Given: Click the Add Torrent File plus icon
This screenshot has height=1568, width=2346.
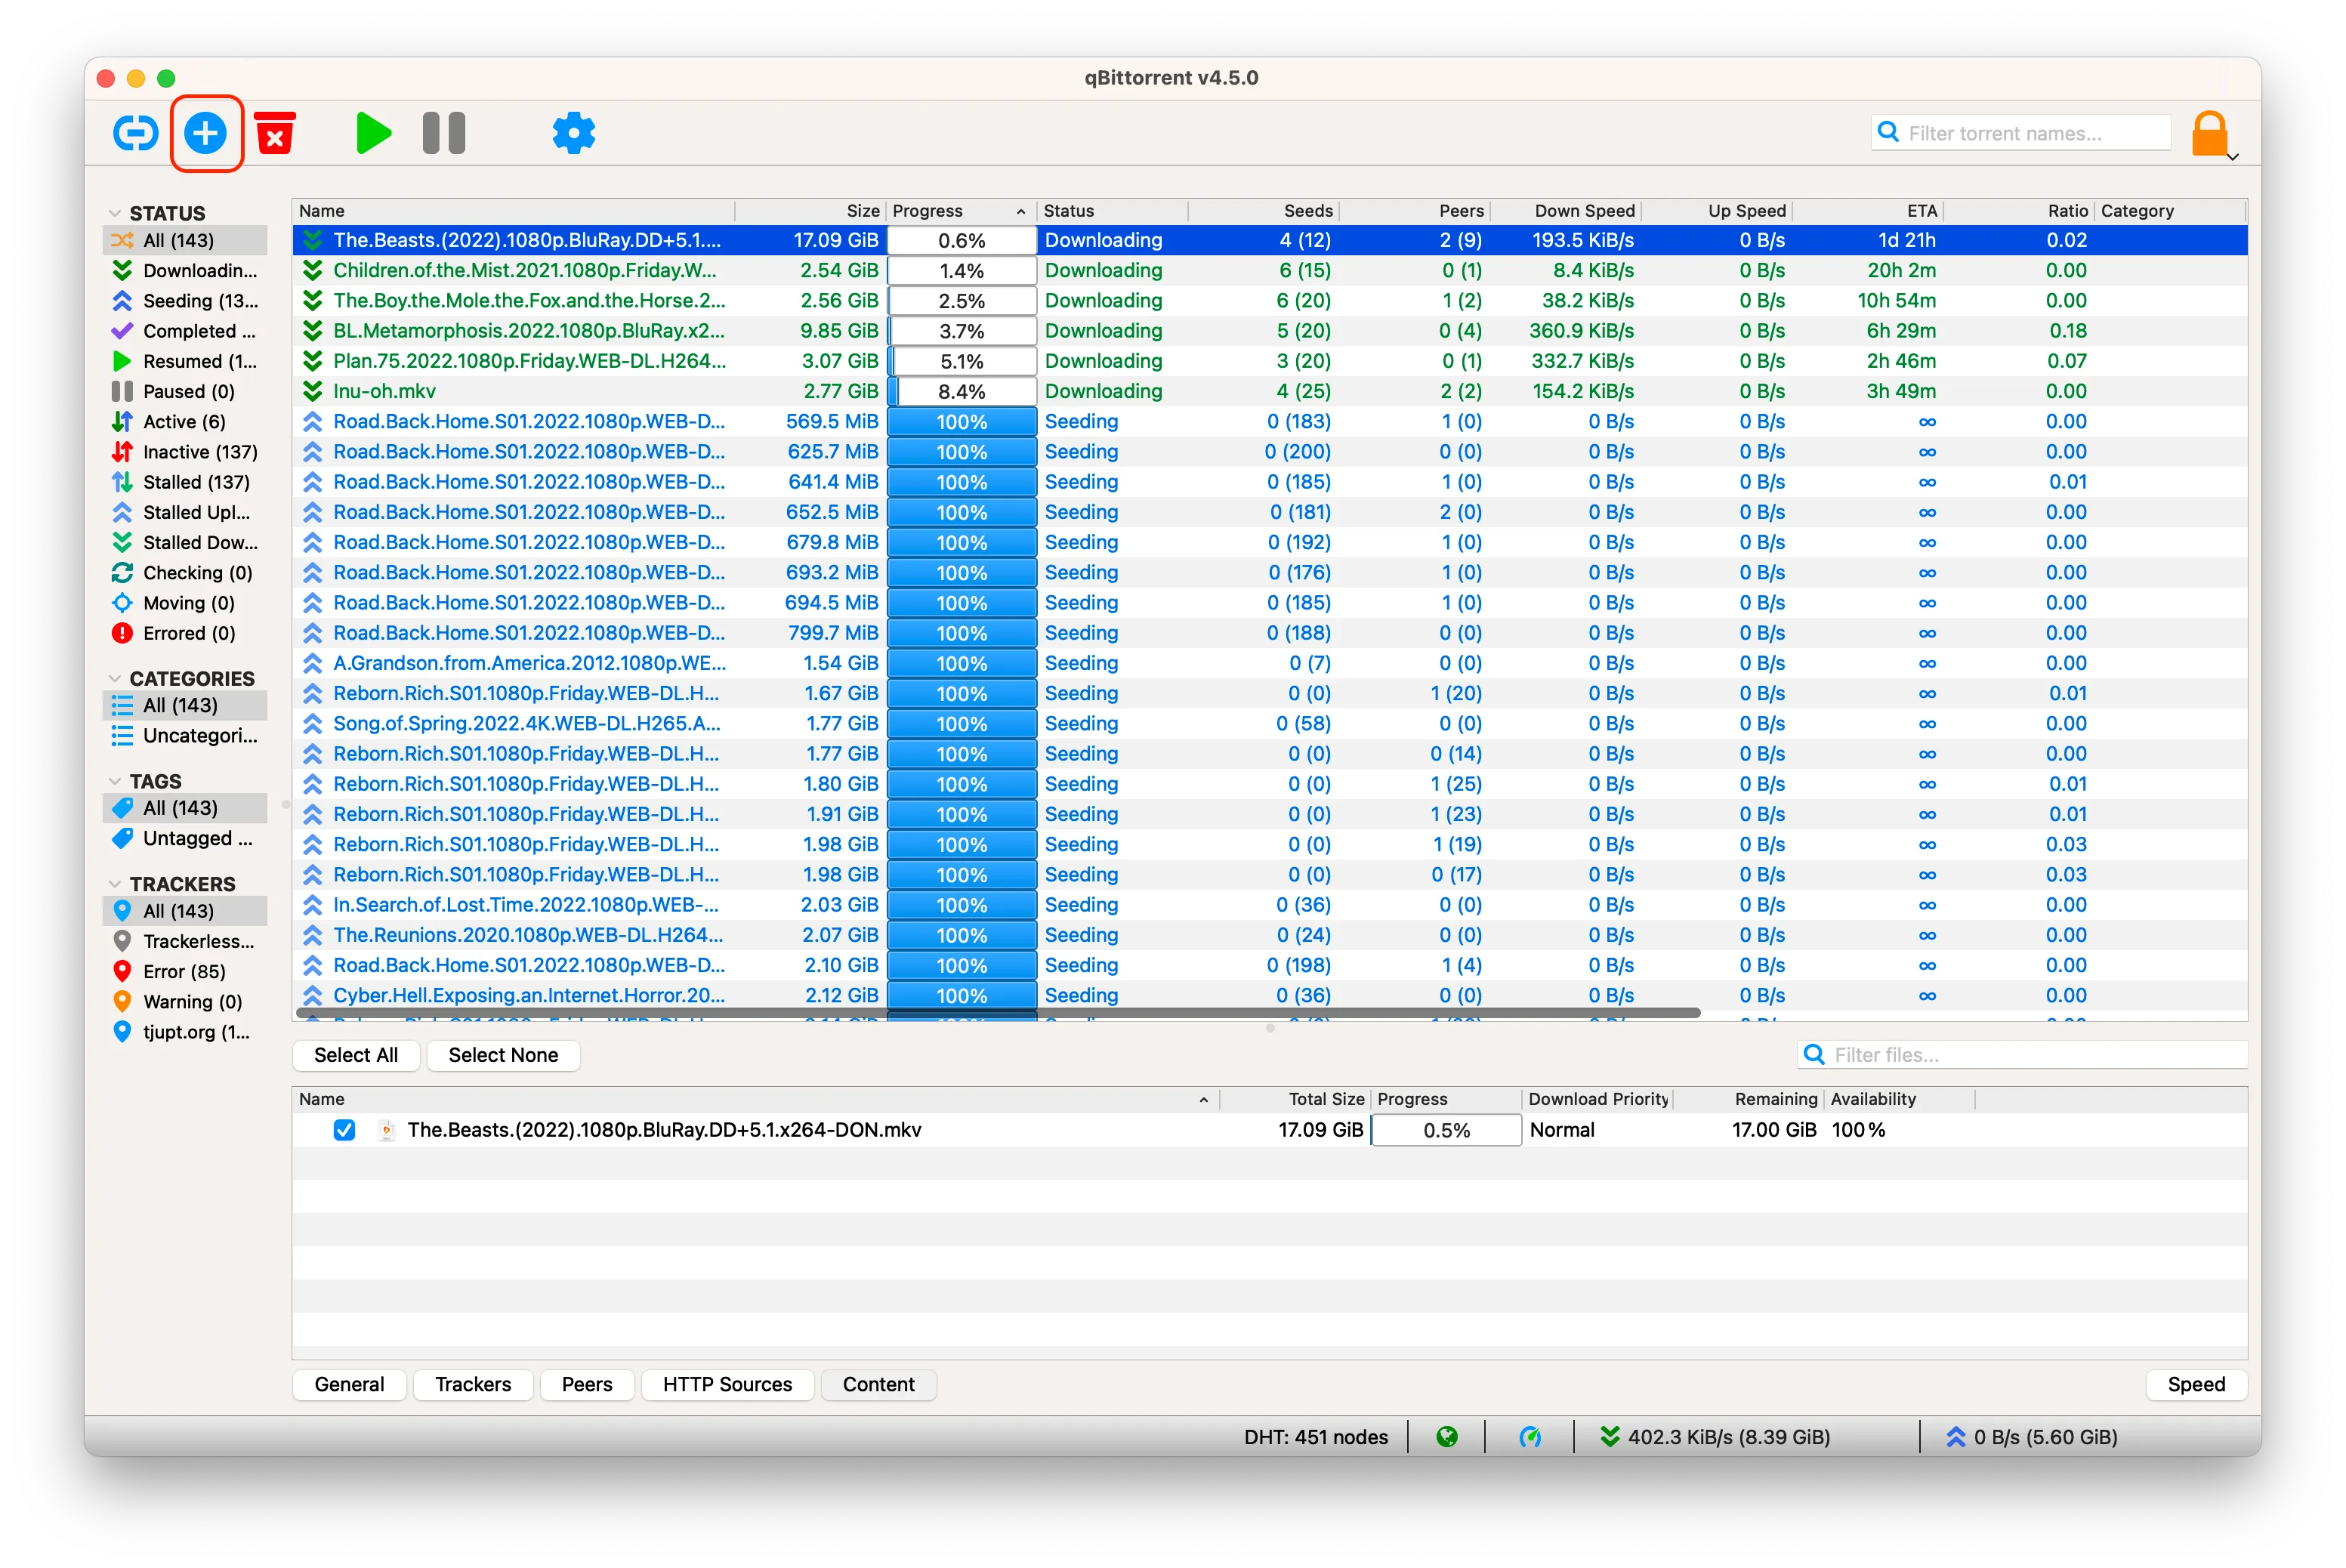Looking at the screenshot, I should pos(206,133).
